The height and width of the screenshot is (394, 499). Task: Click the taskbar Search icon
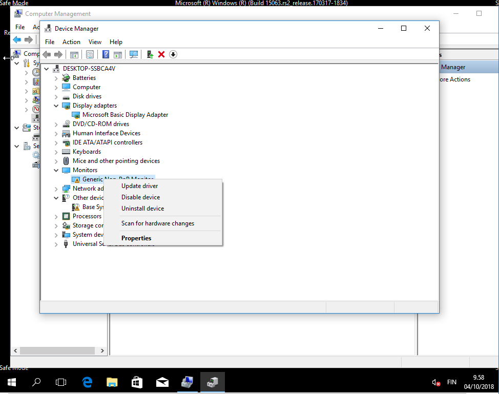coord(36,382)
